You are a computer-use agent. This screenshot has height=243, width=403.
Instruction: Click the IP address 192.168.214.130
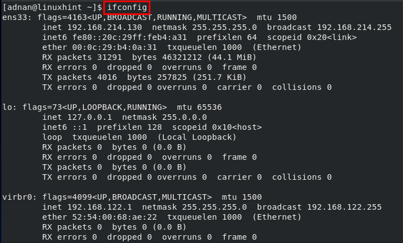click(104, 28)
